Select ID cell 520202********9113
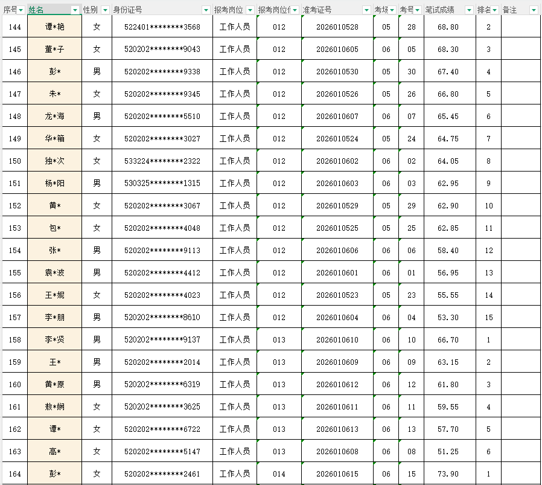 click(x=162, y=250)
